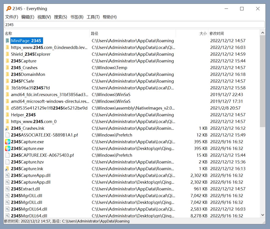Click folder icon of https_www.2345.com_0
Screen dimensions: 270x229
pos(7,121)
